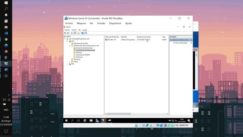Select Directivas under the scope

pos(79,57)
